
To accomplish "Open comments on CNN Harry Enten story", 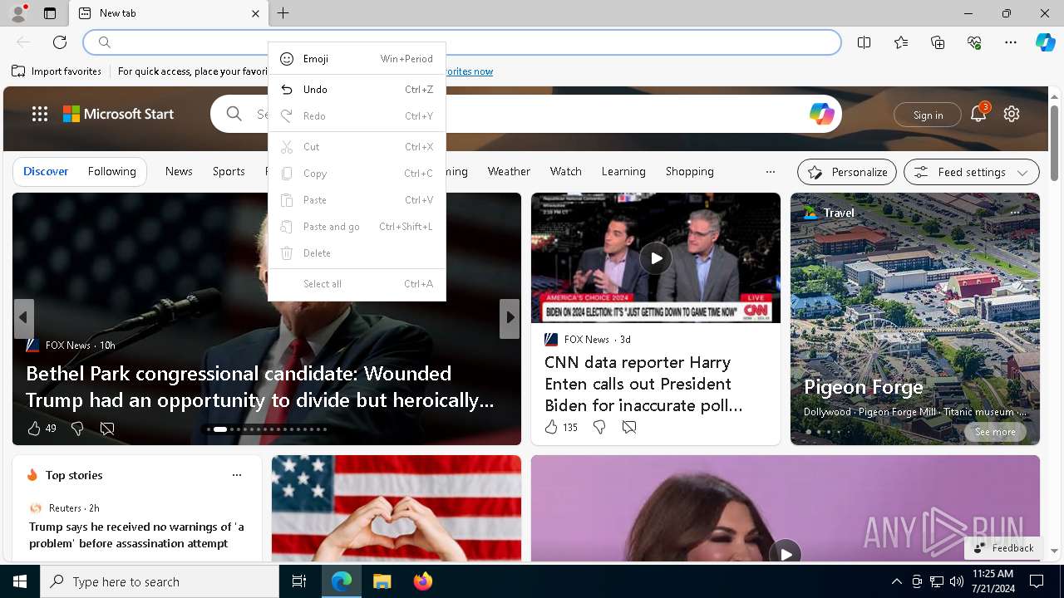I will [x=629, y=427].
